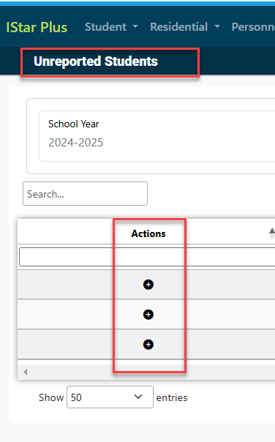This screenshot has height=442, width=275.
Task: Click the plus icon in the first row
Action: click(148, 285)
